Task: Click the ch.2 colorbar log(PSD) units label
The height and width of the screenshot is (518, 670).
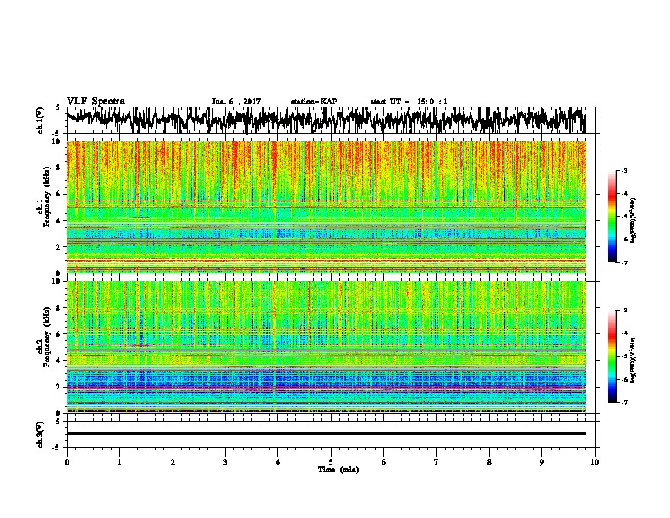Action: click(x=633, y=359)
